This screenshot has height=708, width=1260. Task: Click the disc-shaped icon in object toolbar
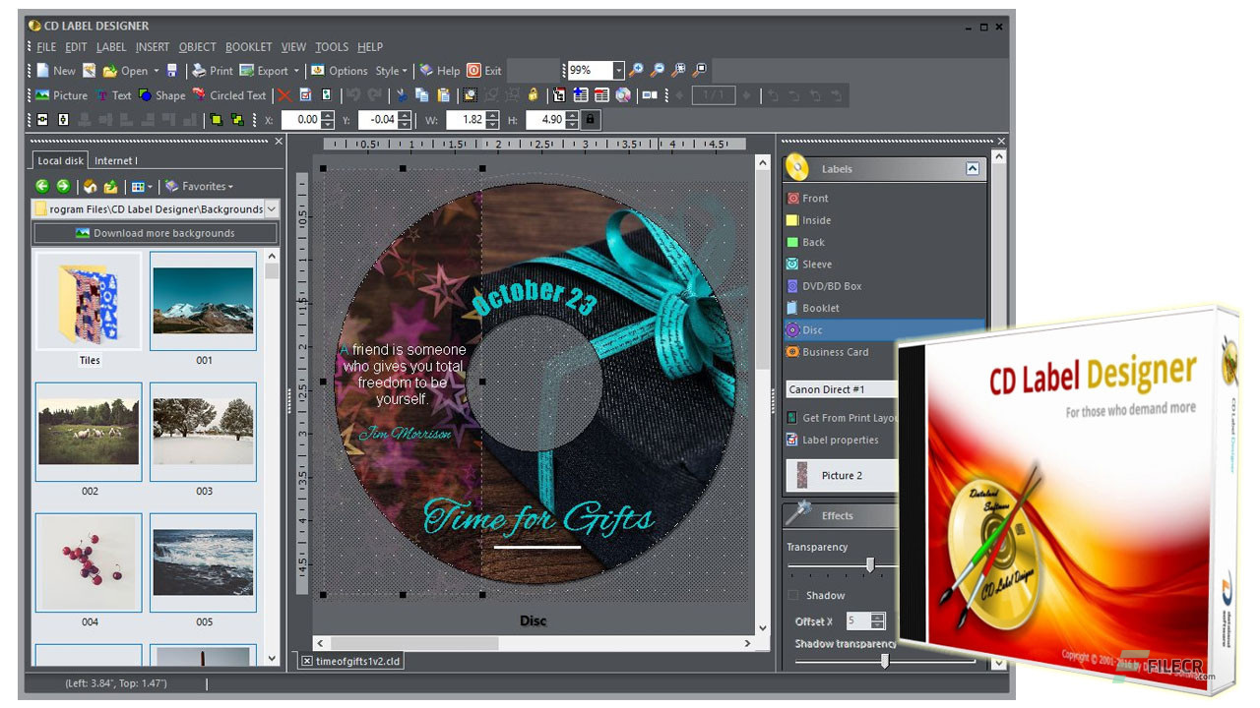[623, 95]
